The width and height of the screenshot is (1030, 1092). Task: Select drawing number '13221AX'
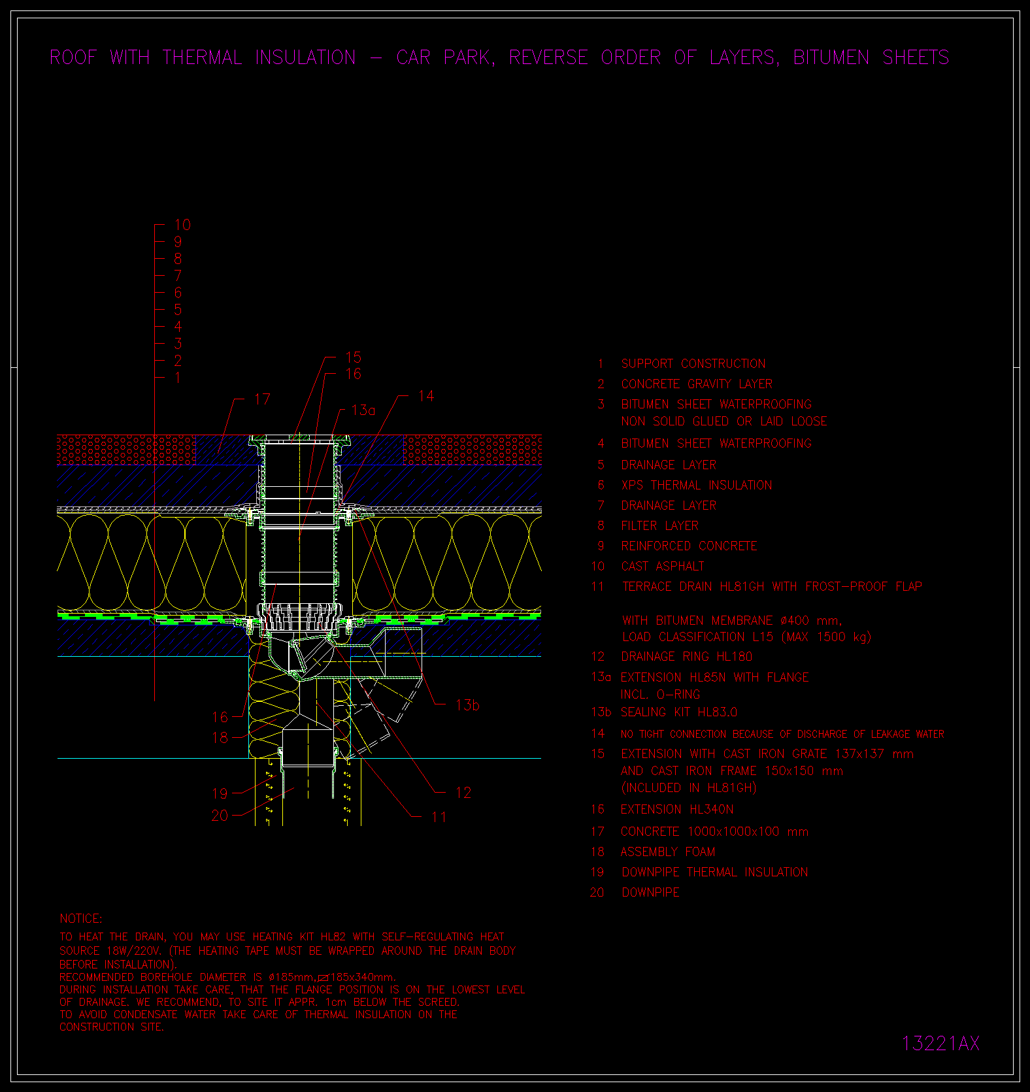point(941,1044)
